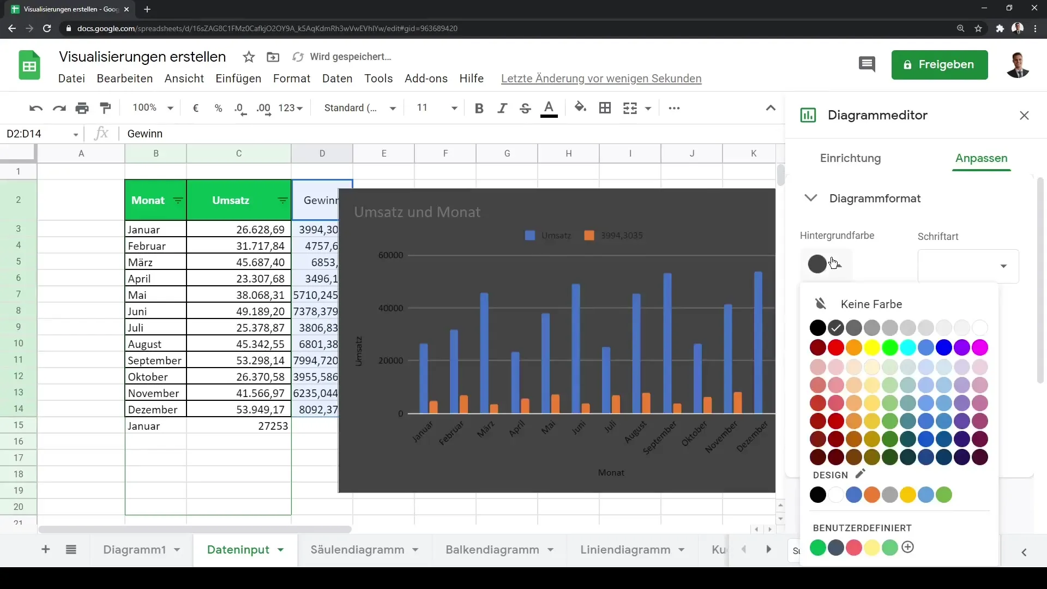Screen dimensions: 1047x589
Task: Open the Schriftart dropdown
Action: coord(968,266)
